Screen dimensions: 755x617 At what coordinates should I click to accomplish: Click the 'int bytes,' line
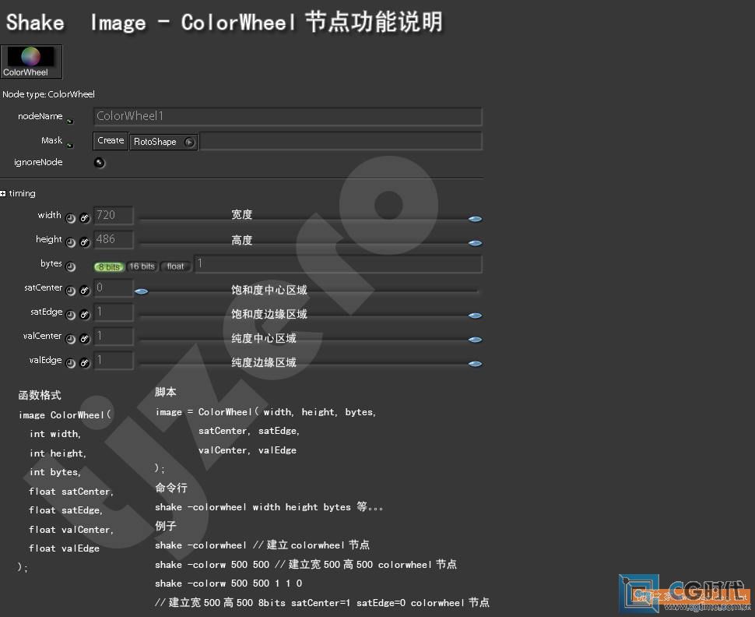click(55, 472)
